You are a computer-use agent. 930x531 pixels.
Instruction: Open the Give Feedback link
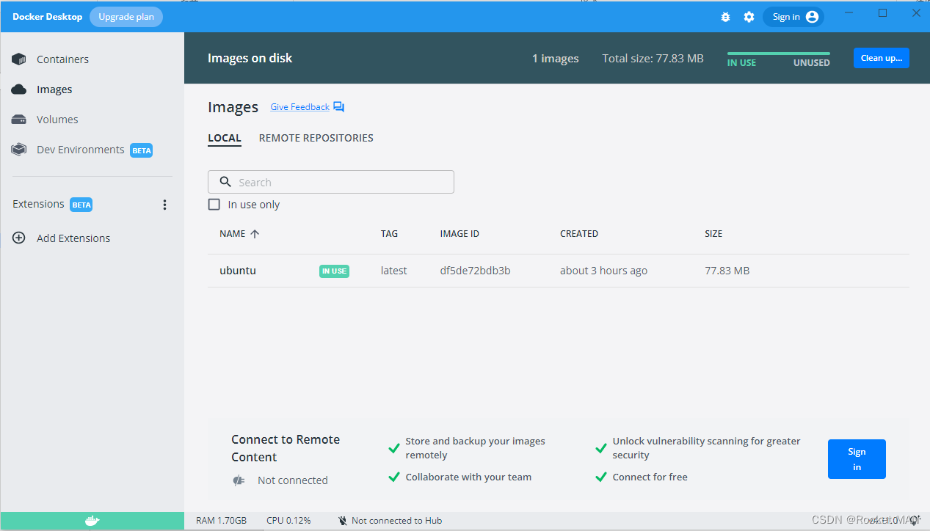299,106
